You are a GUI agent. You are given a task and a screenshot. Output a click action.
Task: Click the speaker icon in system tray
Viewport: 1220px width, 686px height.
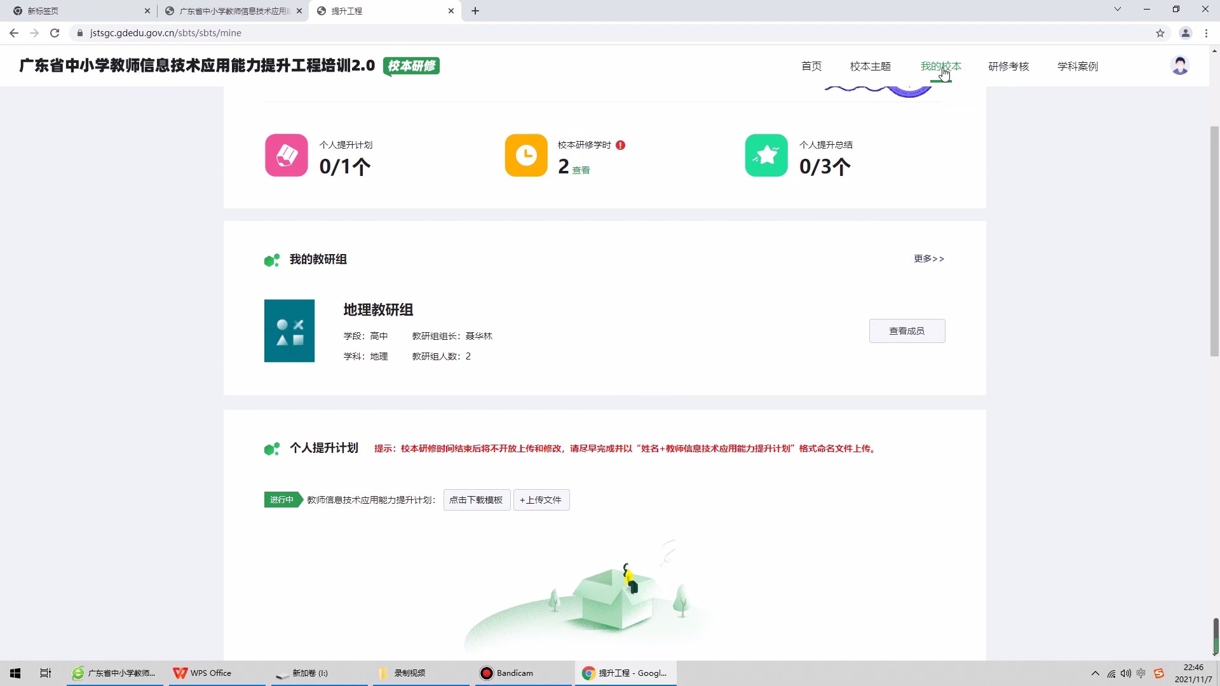1126,674
